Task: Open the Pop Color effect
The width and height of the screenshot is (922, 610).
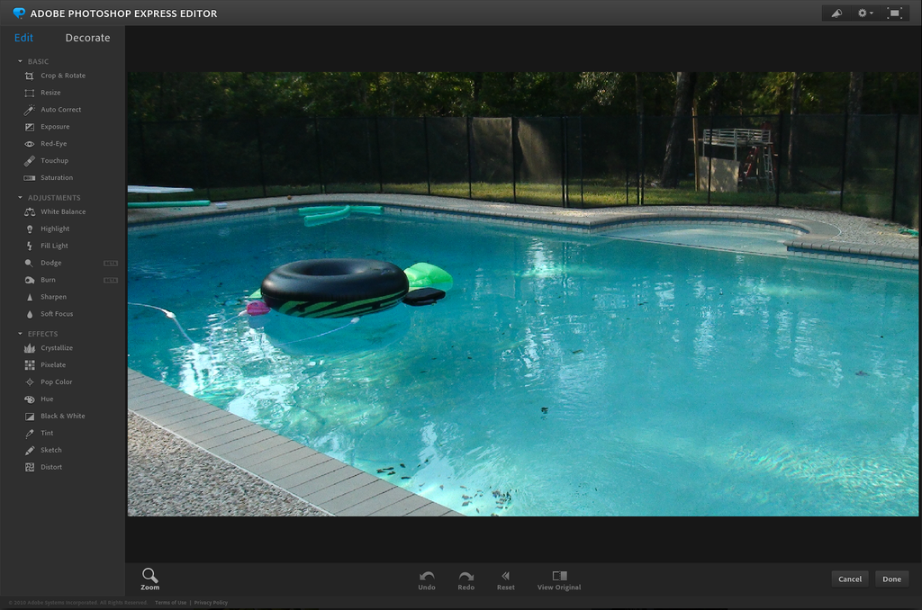Action: (x=56, y=381)
